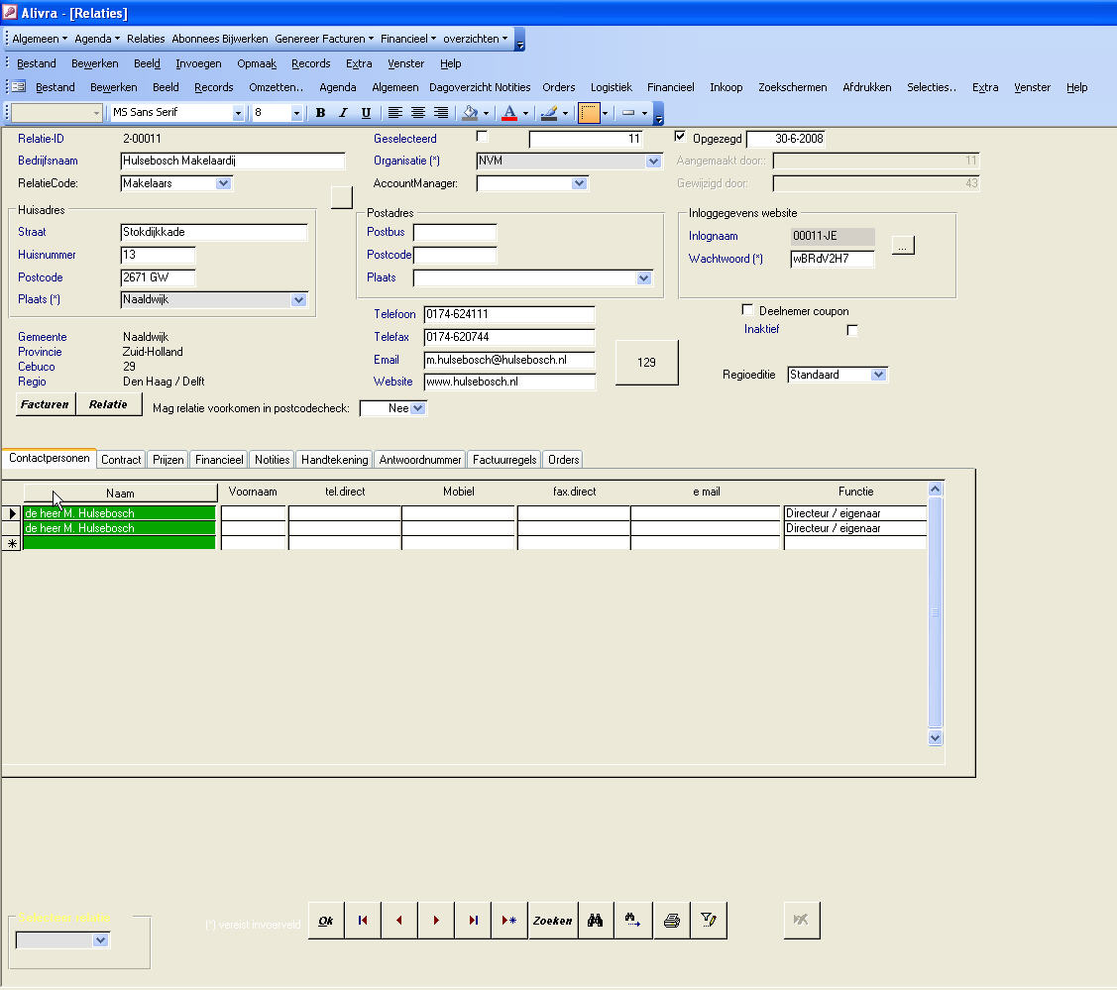
Task: Open the Huisadres Plaats Naaldwijk dropdown
Action: [299, 300]
